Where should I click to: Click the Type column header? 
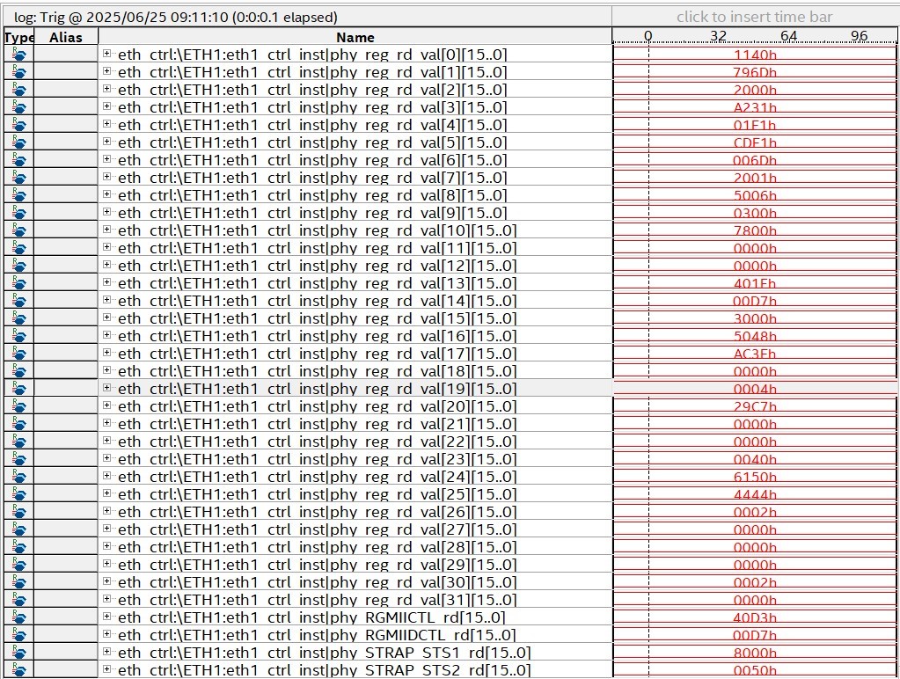(x=19, y=37)
